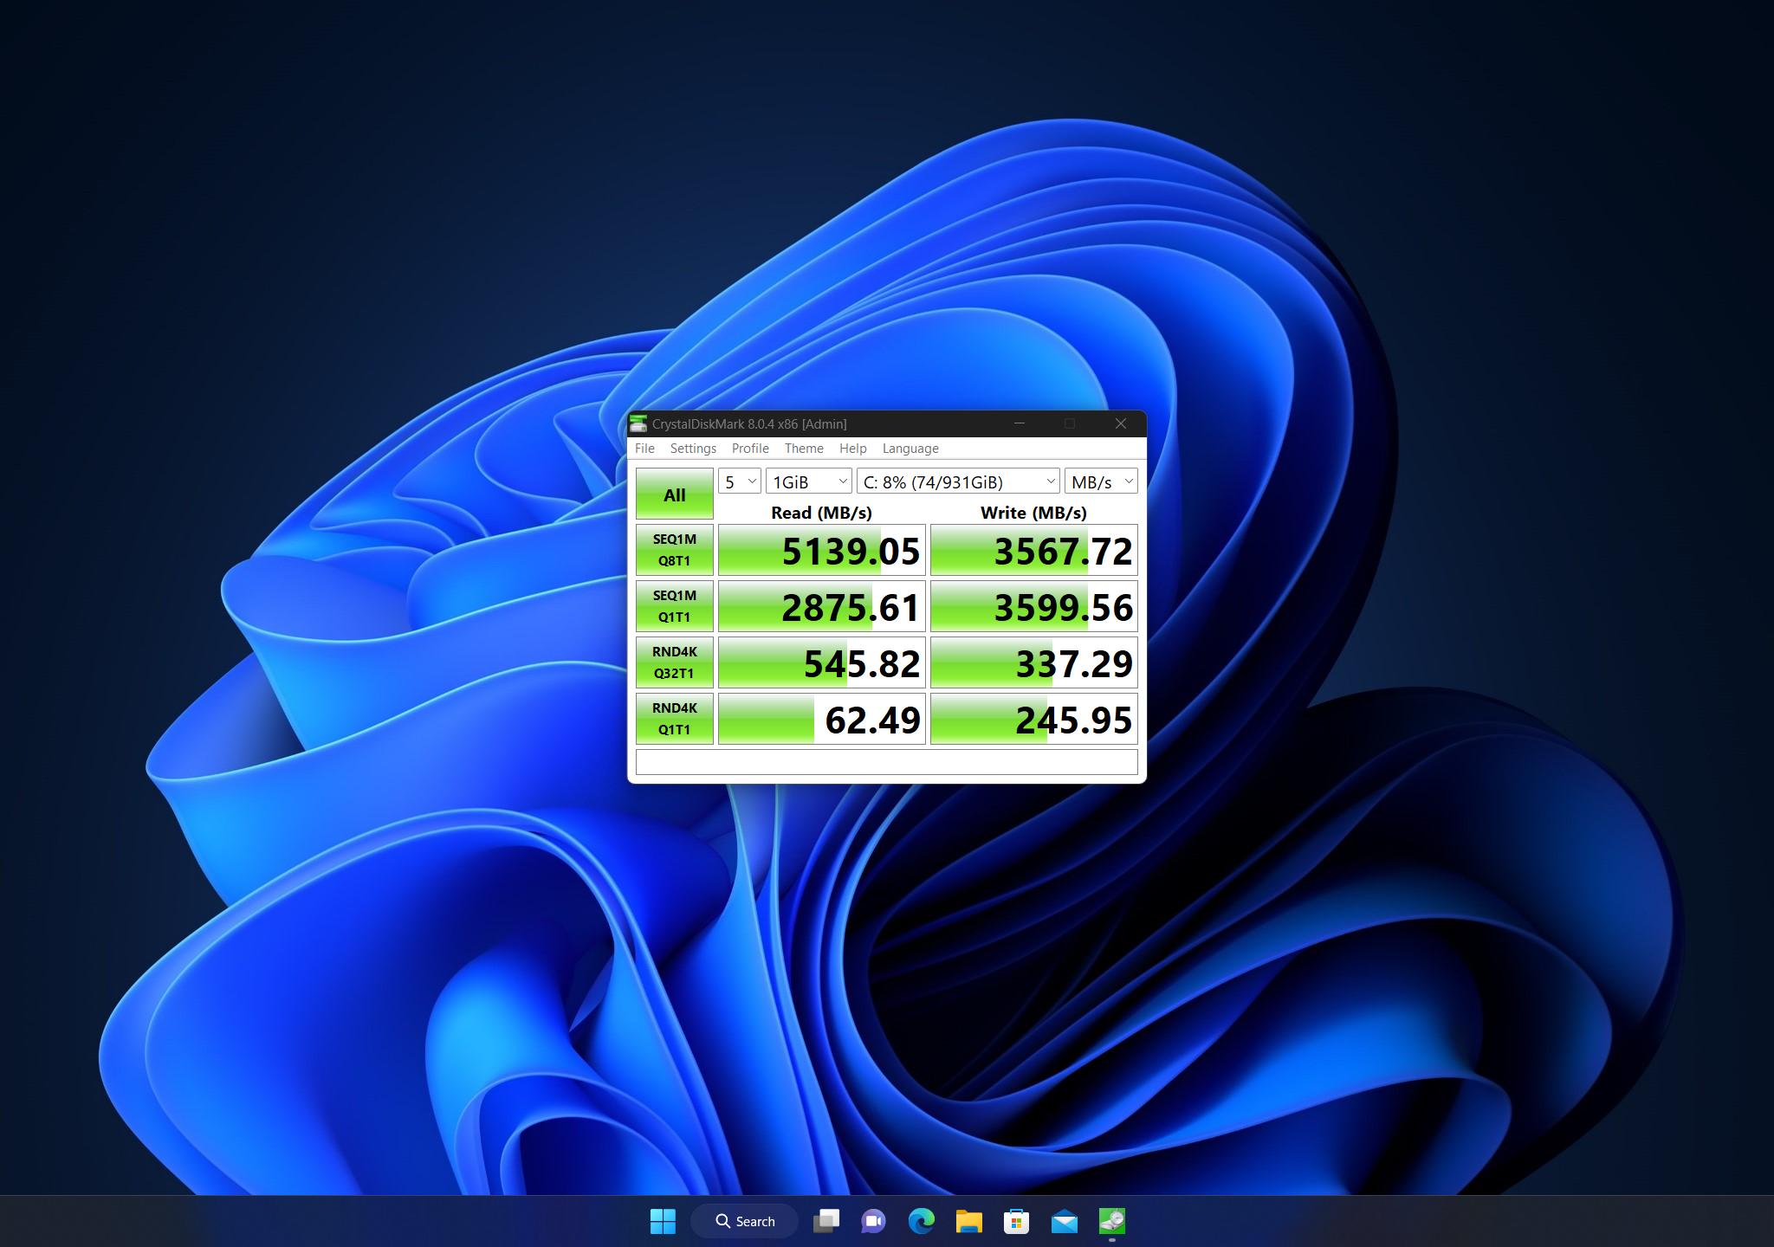Open File Explorer from taskbar
The height and width of the screenshot is (1247, 1774).
[x=968, y=1221]
